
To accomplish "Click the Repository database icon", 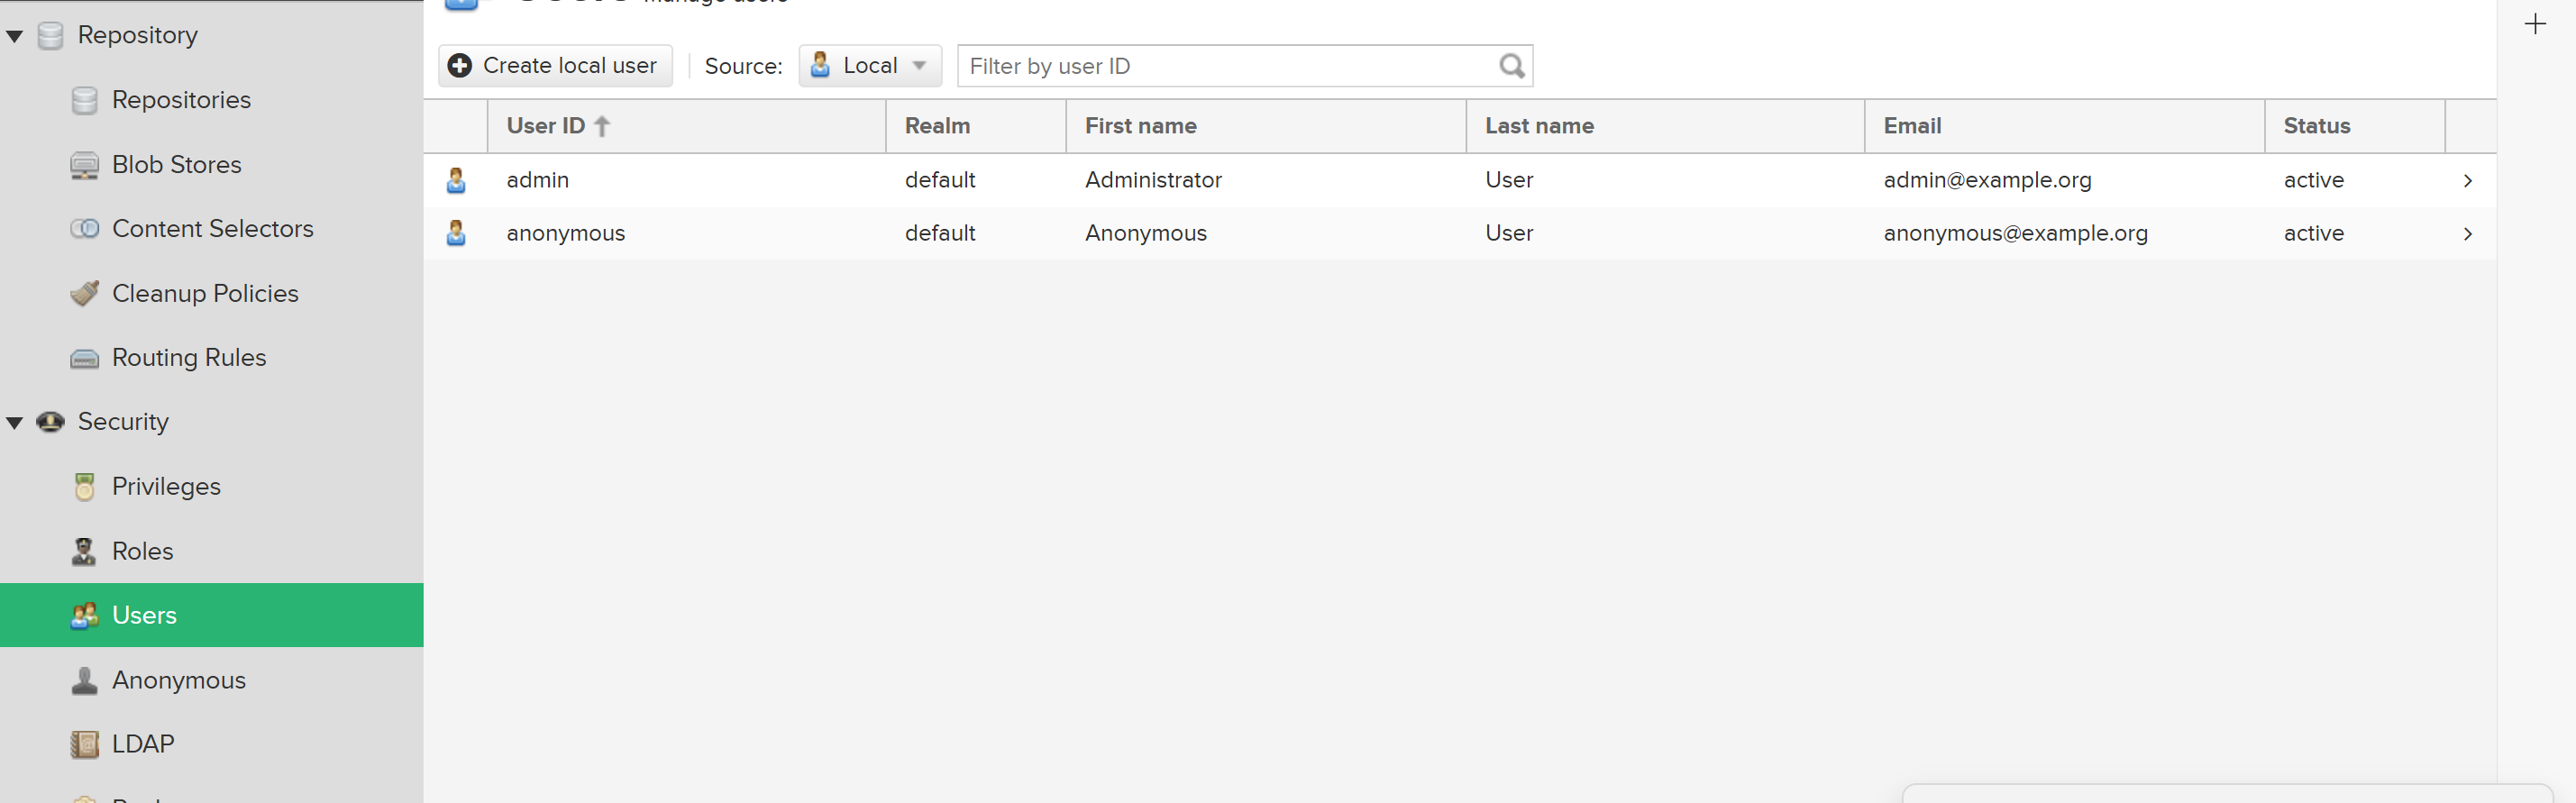I will 51,36.
